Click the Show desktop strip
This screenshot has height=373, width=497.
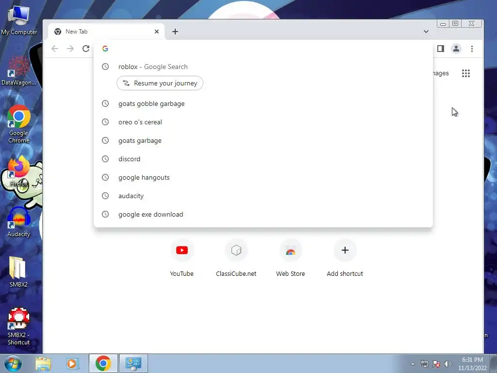[494, 363]
